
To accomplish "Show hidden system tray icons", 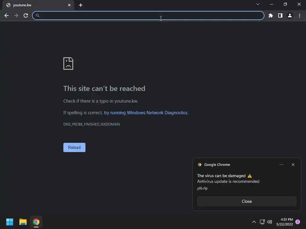I will [x=254, y=222].
